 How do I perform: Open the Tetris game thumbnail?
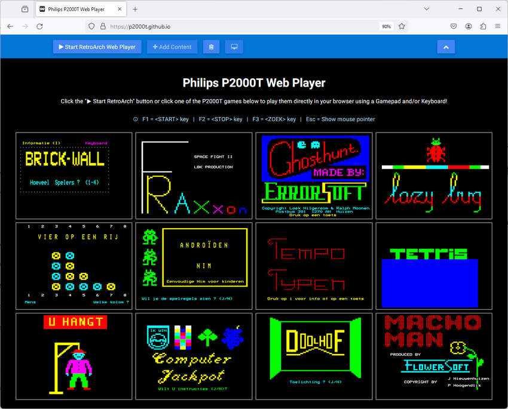click(433, 266)
